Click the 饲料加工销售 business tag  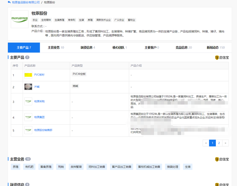coord(97,167)
